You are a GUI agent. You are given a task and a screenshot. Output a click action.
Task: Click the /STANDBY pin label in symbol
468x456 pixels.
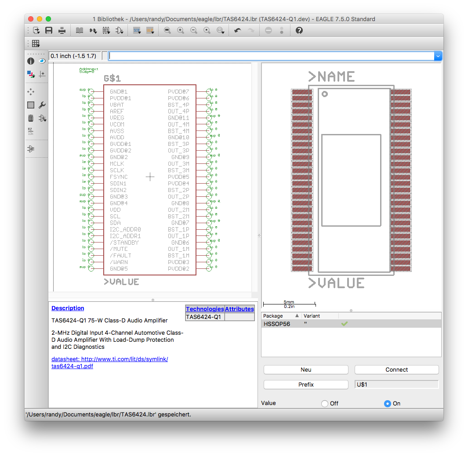tap(124, 242)
